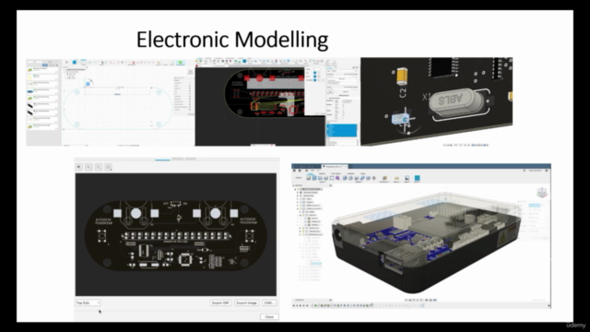This screenshot has width=590, height=332.
Task: Click the blue highlighted list in the PCB routing screenshot
Action: 342,131
